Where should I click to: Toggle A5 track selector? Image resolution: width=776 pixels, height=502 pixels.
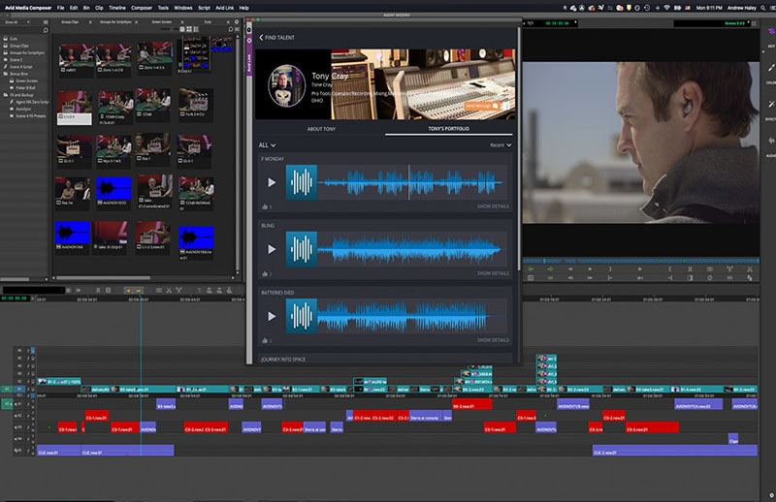pos(18,450)
